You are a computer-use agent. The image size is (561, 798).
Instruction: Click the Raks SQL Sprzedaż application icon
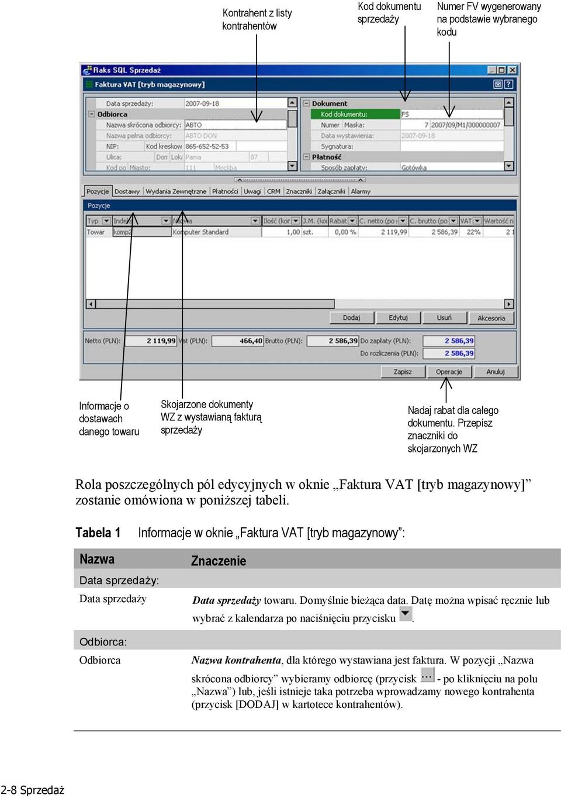(x=88, y=70)
